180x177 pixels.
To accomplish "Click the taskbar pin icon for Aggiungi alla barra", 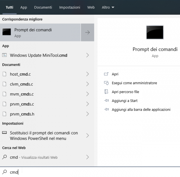I will pyautogui.click(x=106, y=110).
